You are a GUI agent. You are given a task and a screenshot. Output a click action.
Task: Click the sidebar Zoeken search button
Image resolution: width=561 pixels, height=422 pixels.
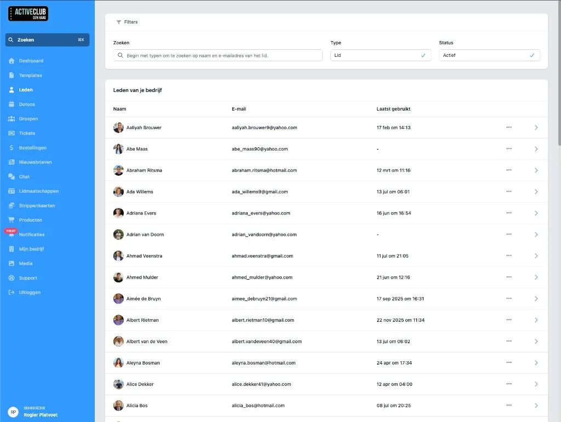click(x=47, y=39)
